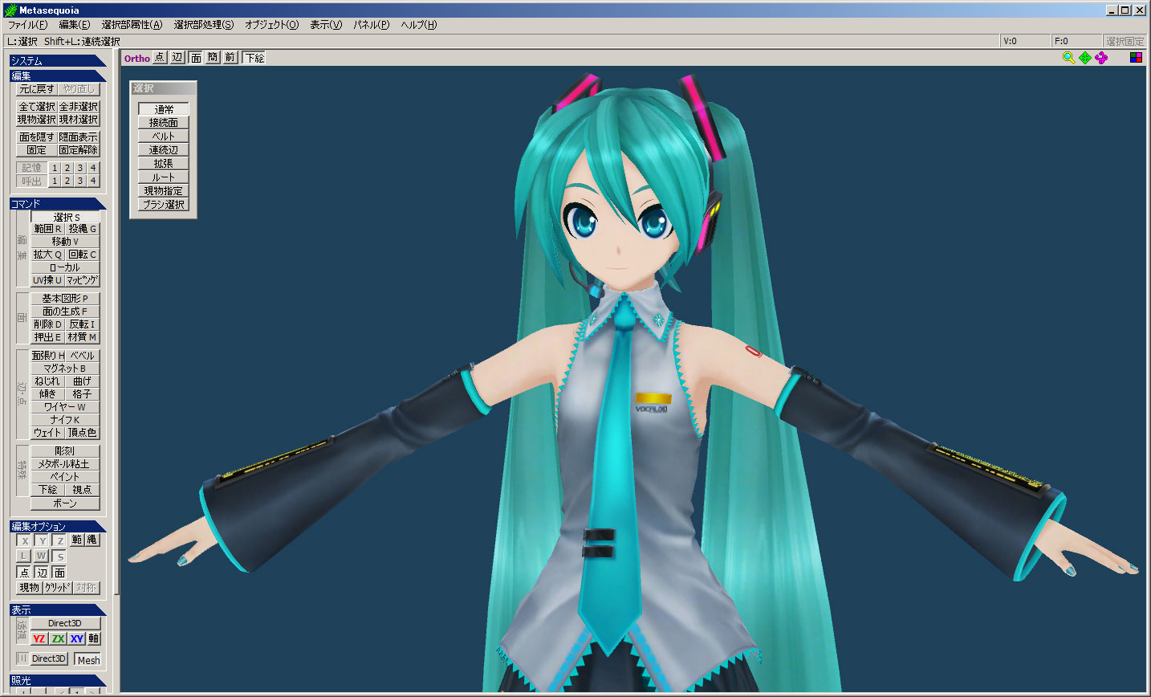Click the four-color viewport split icon

[x=1136, y=58]
